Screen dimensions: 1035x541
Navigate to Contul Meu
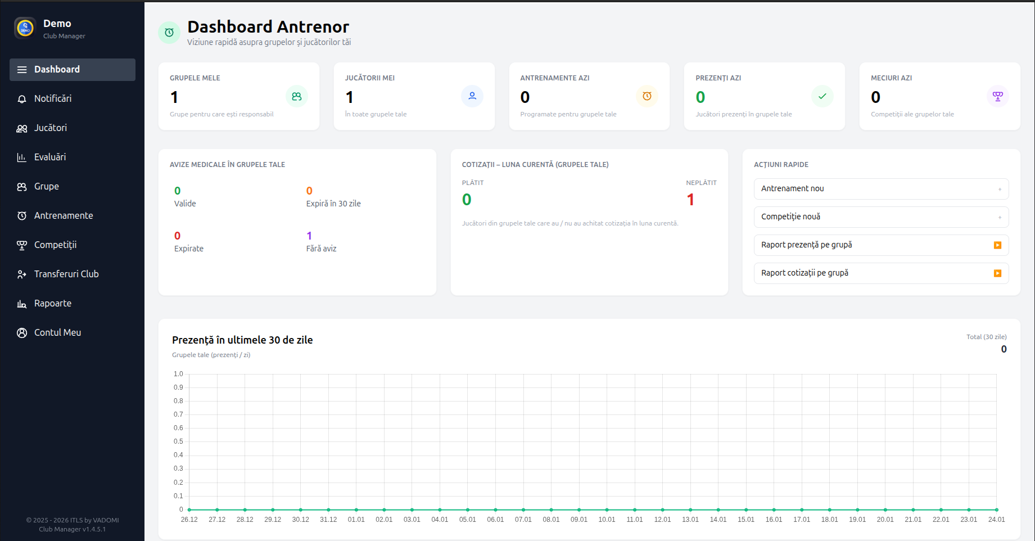56,332
